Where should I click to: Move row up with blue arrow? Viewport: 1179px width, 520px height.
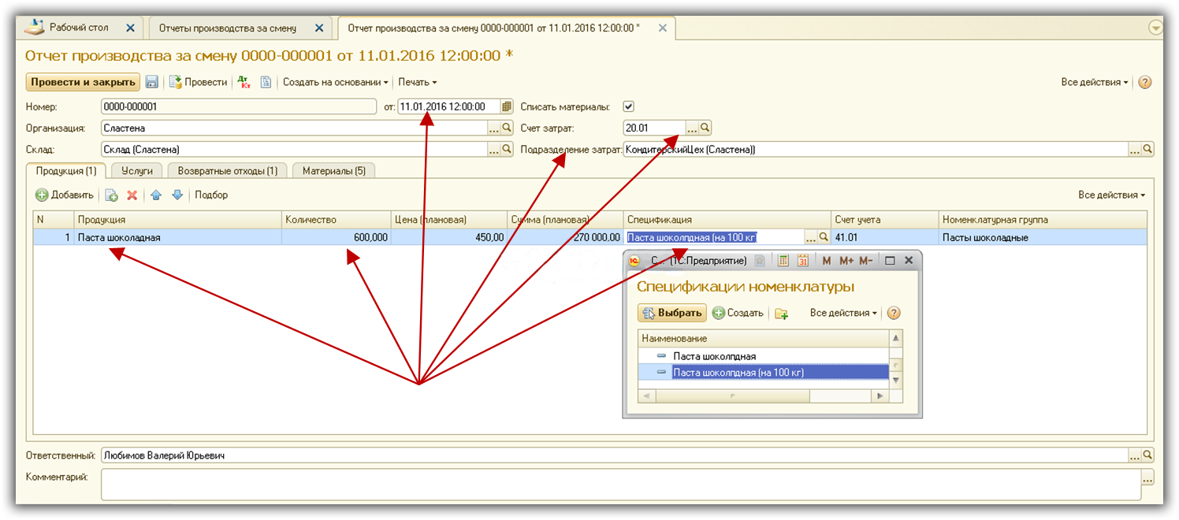pyautogui.click(x=155, y=195)
